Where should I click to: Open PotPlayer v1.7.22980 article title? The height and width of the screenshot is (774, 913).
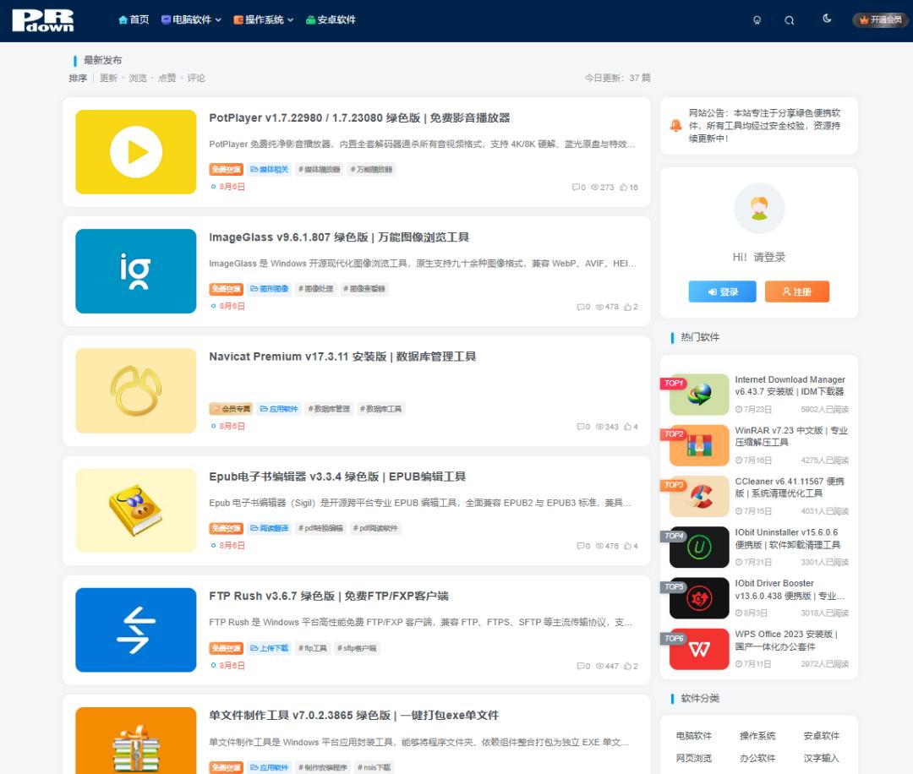point(359,118)
